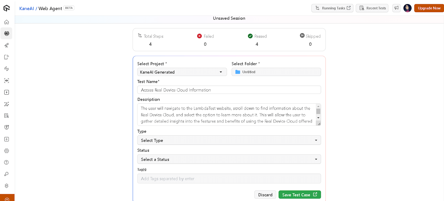
Task: Open the lightning bolt icon in sidebar
Action: click(x=7, y=92)
